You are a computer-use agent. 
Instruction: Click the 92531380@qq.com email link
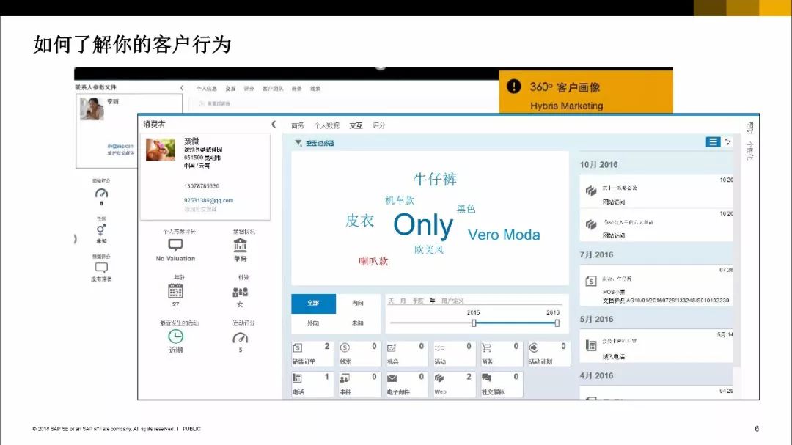tap(208, 201)
